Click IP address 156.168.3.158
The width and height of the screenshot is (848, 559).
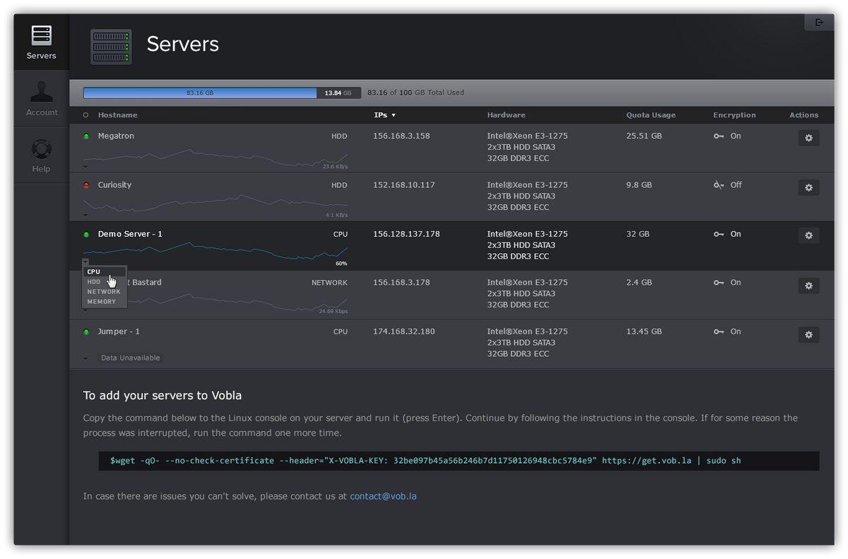point(401,136)
